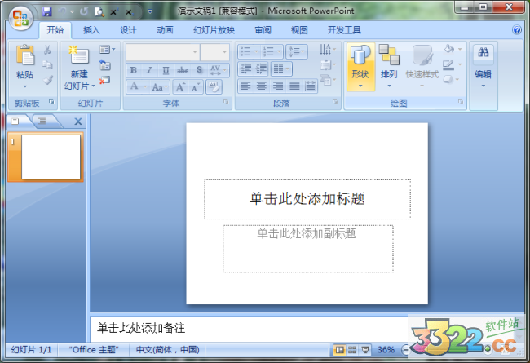Open the 排列 arrange menu

click(x=389, y=67)
